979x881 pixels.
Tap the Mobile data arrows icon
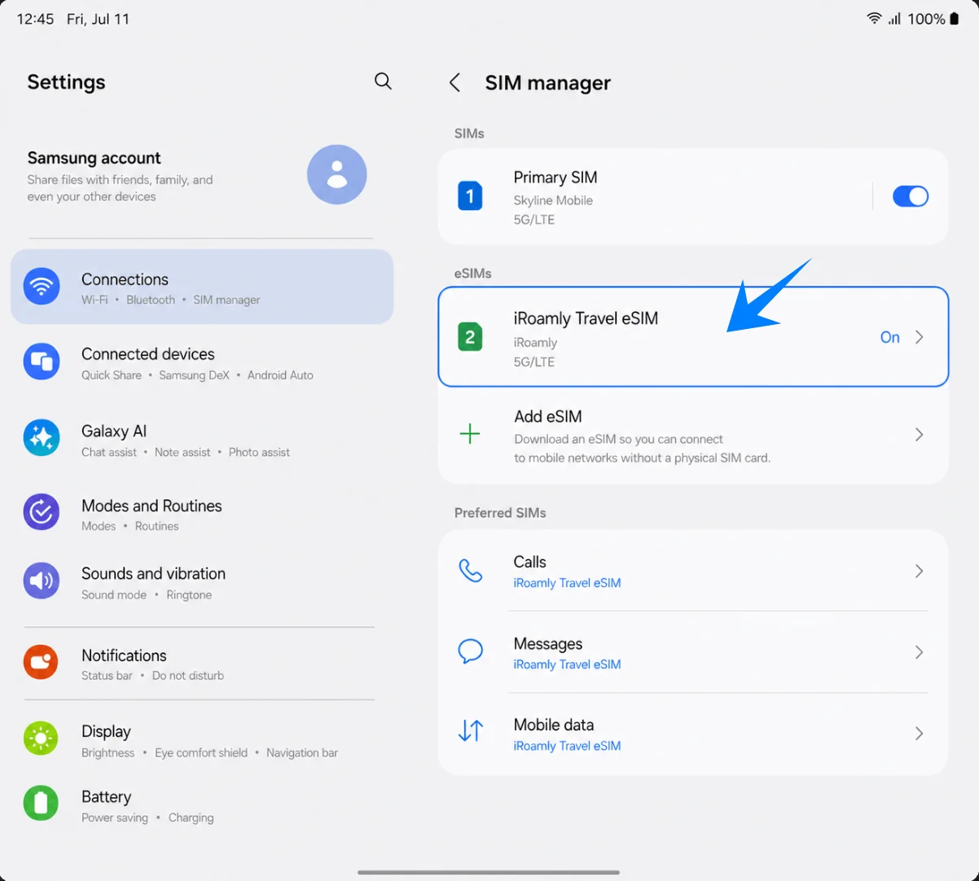click(471, 731)
